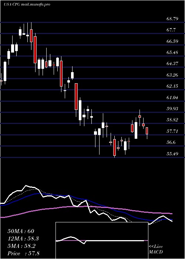Click the 5MA : 58.2 readout
Viewport: 185px width, 259px height.
click(x=22, y=246)
